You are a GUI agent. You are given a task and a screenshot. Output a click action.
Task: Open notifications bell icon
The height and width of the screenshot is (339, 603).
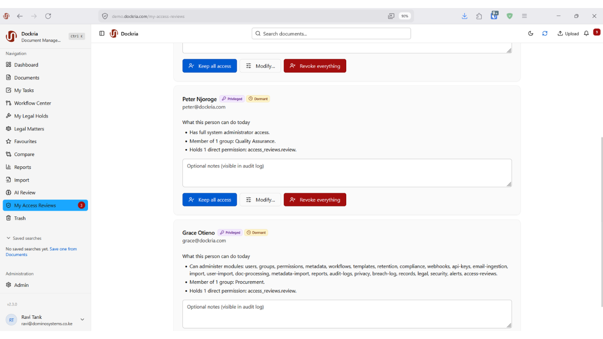586,34
